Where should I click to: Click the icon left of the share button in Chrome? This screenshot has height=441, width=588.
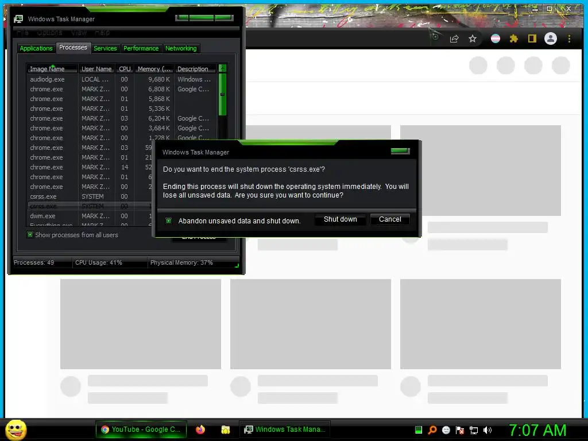click(435, 37)
